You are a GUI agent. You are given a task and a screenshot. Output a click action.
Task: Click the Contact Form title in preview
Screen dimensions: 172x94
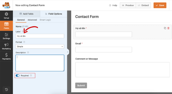click(x=87, y=17)
